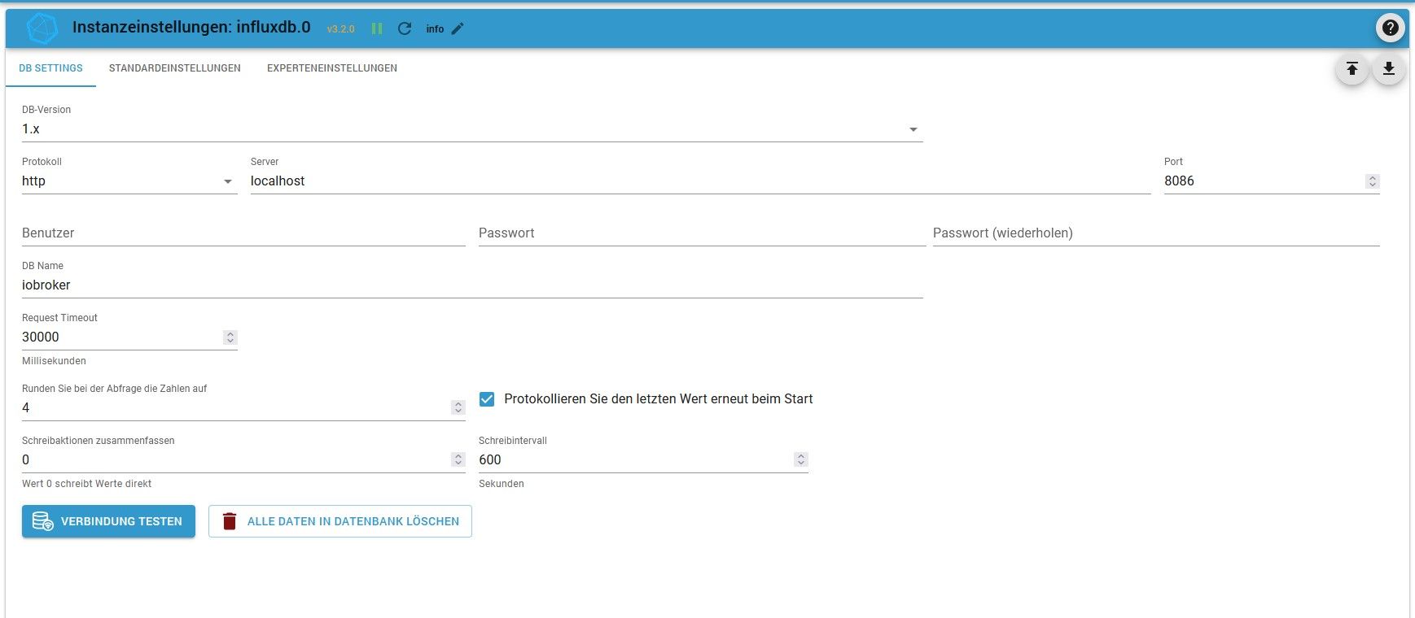Click the Server localhost field

click(700, 181)
